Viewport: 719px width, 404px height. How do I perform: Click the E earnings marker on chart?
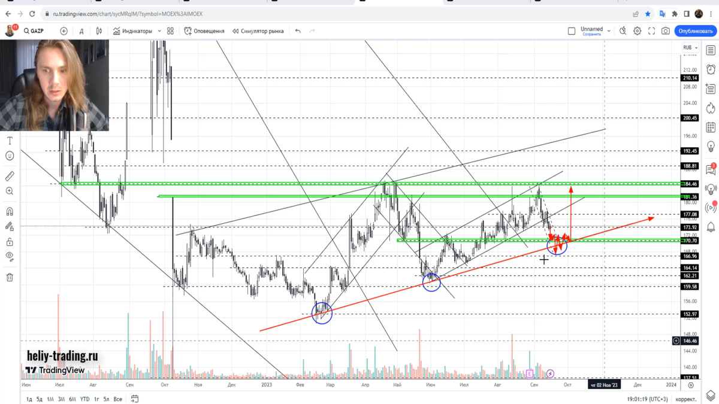coord(530,373)
